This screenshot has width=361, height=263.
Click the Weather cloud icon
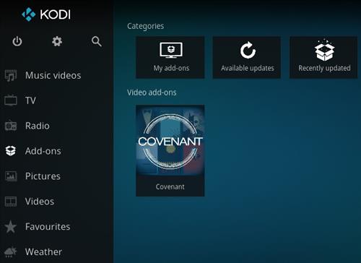11,251
